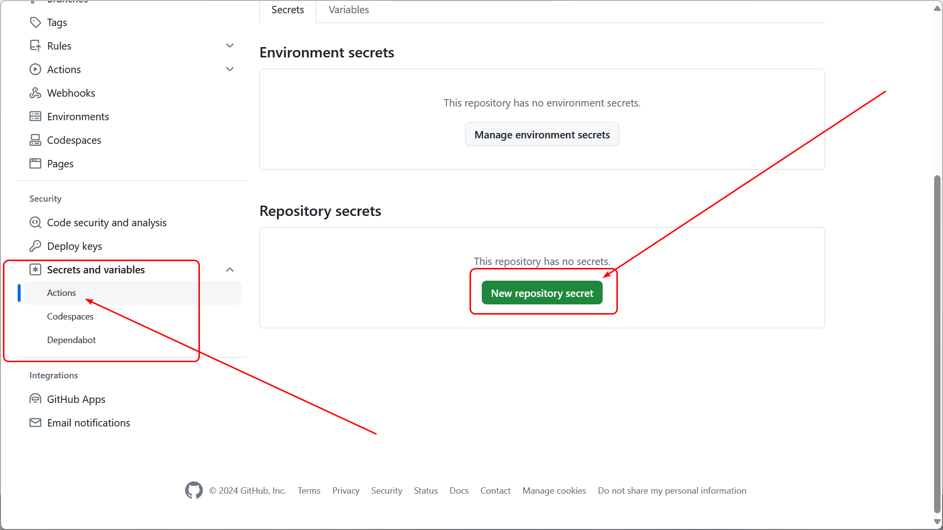Expand the Rules section chevron
This screenshot has width=943, height=530.
point(230,46)
